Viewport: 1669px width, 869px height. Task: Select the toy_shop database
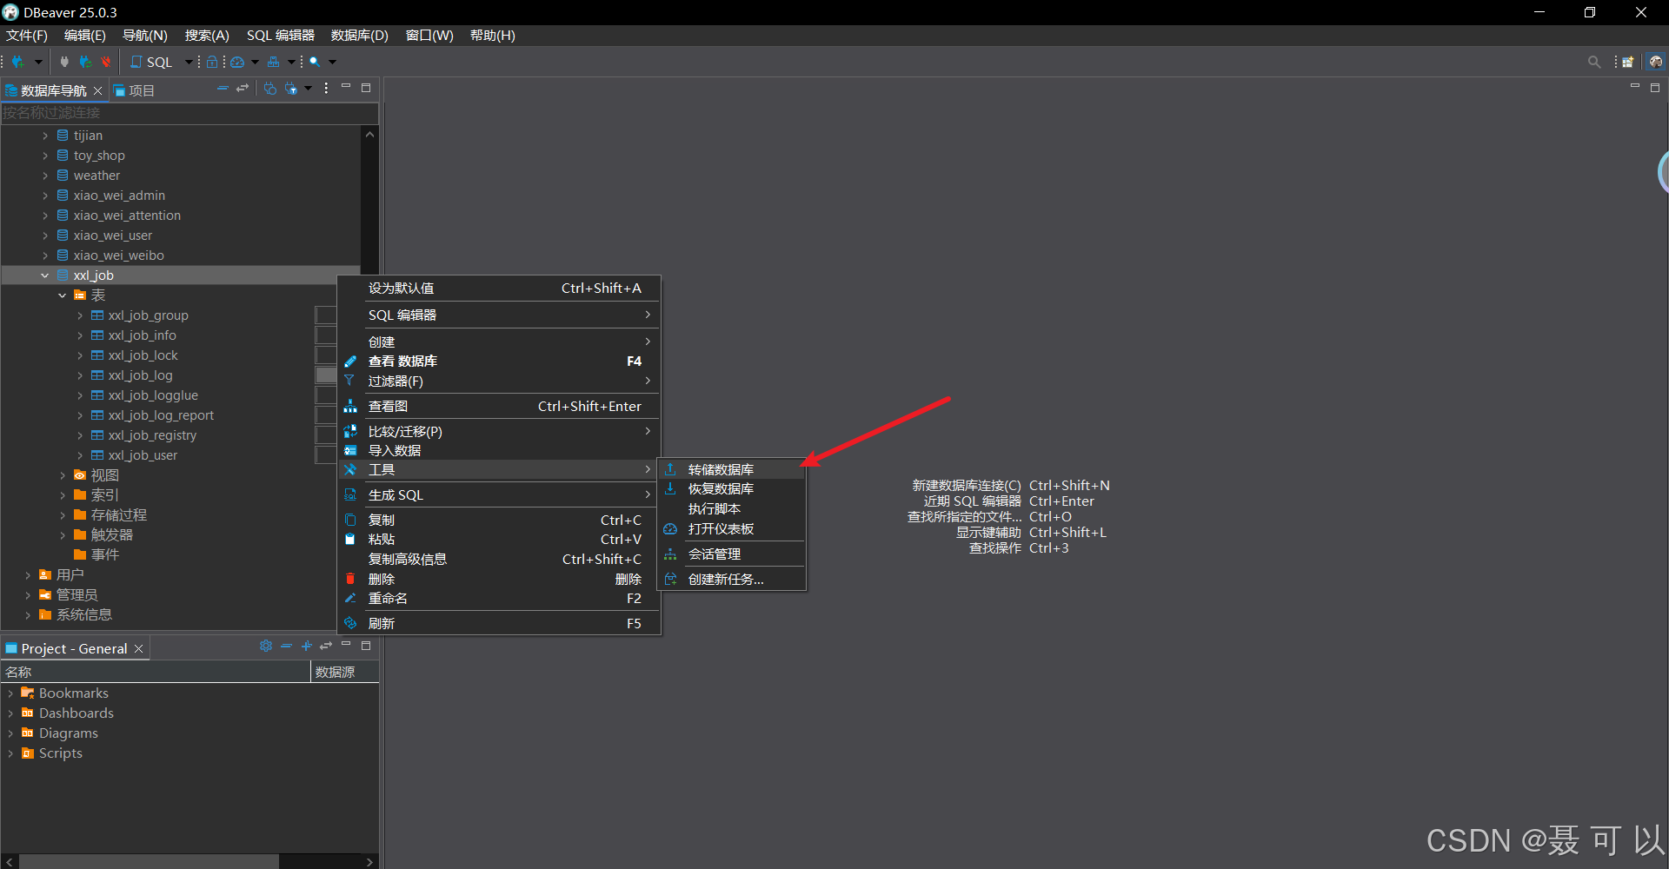[99, 156]
